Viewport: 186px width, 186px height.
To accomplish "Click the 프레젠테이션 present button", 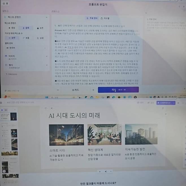I will 164,103.
